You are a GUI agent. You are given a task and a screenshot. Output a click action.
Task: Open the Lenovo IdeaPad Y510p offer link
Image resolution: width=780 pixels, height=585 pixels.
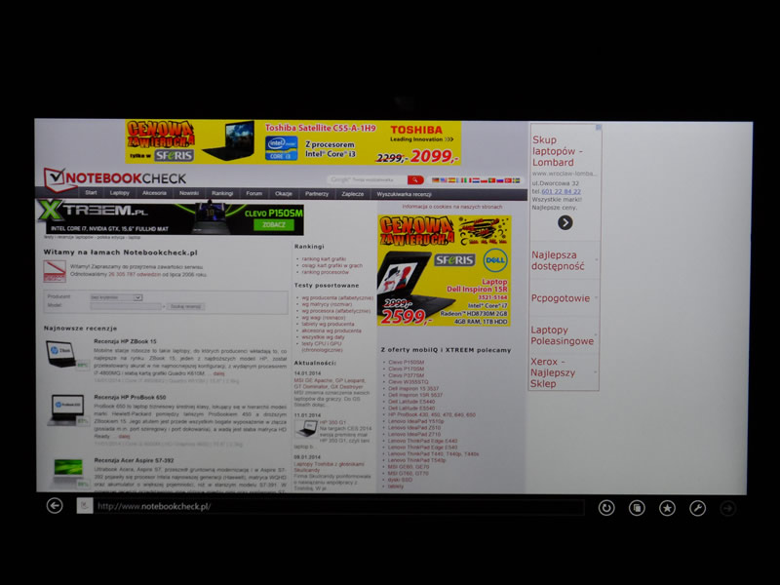tap(416, 421)
